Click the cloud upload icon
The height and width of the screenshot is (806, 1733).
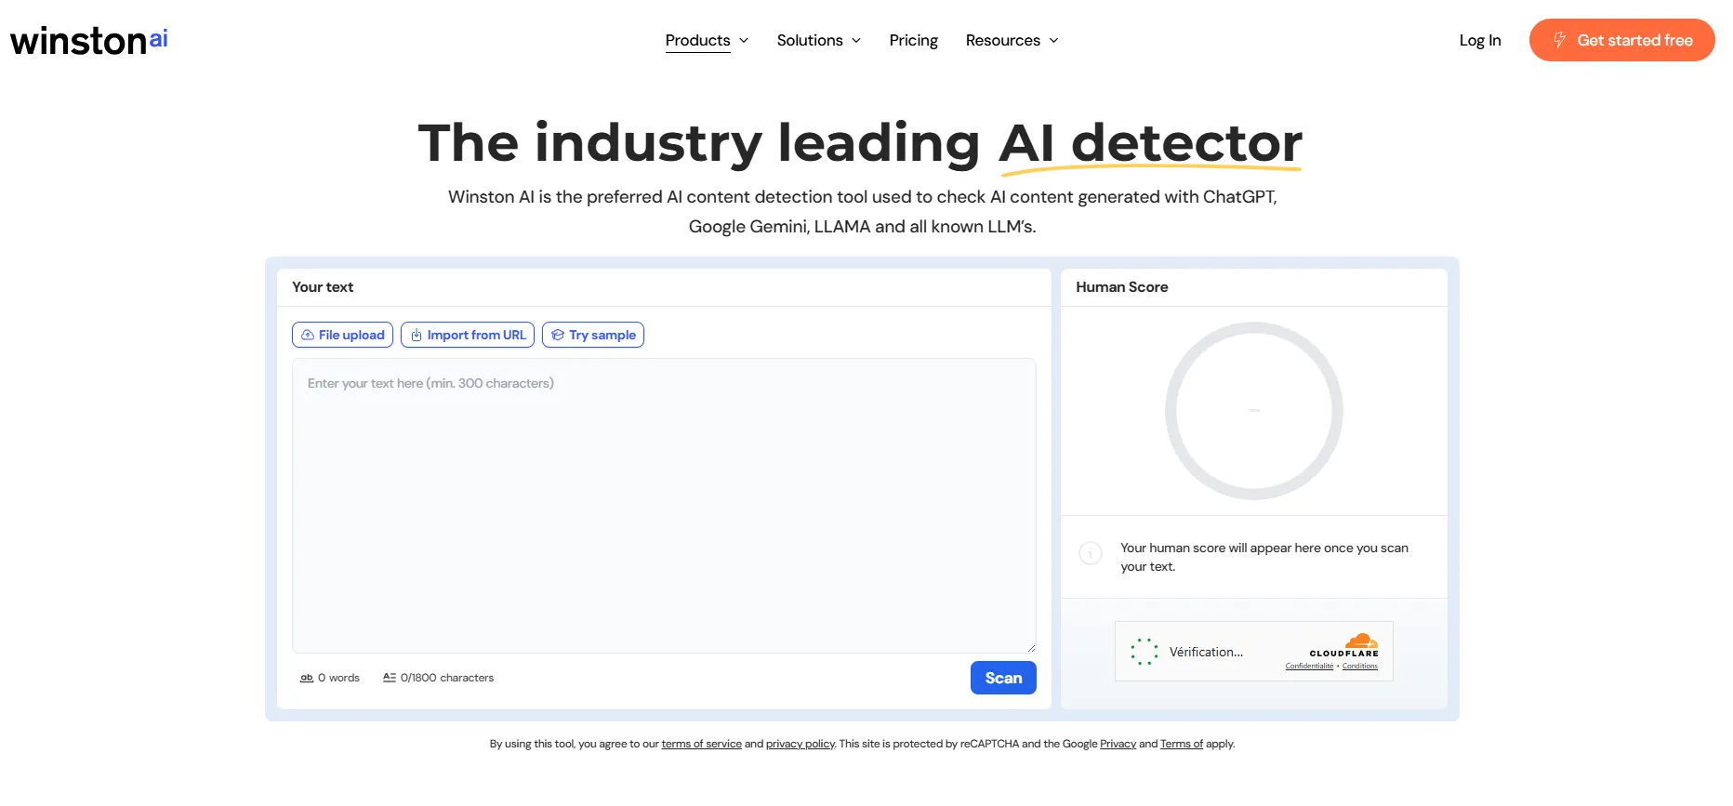tap(308, 335)
